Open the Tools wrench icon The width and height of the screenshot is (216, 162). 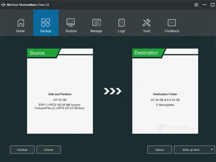point(146,23)
